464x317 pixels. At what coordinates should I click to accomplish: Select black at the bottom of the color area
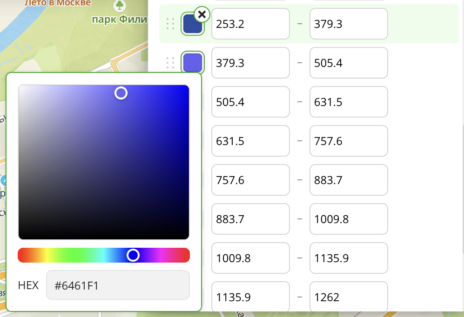(x=103, y=236)
